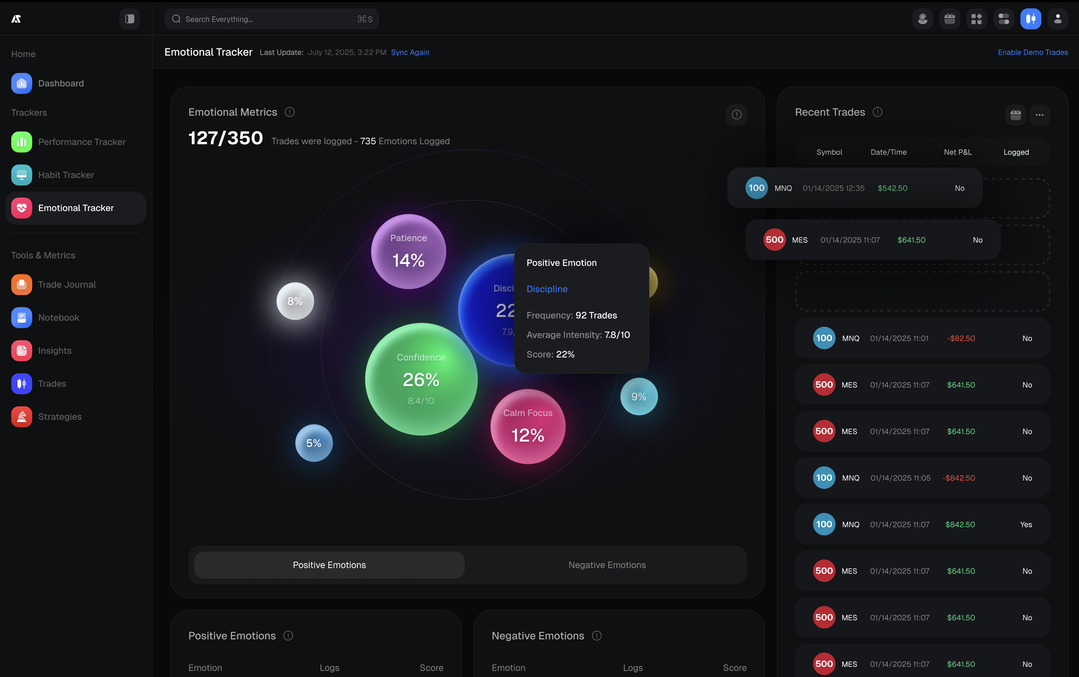Go to Trade Journal page

pos(67,285)
